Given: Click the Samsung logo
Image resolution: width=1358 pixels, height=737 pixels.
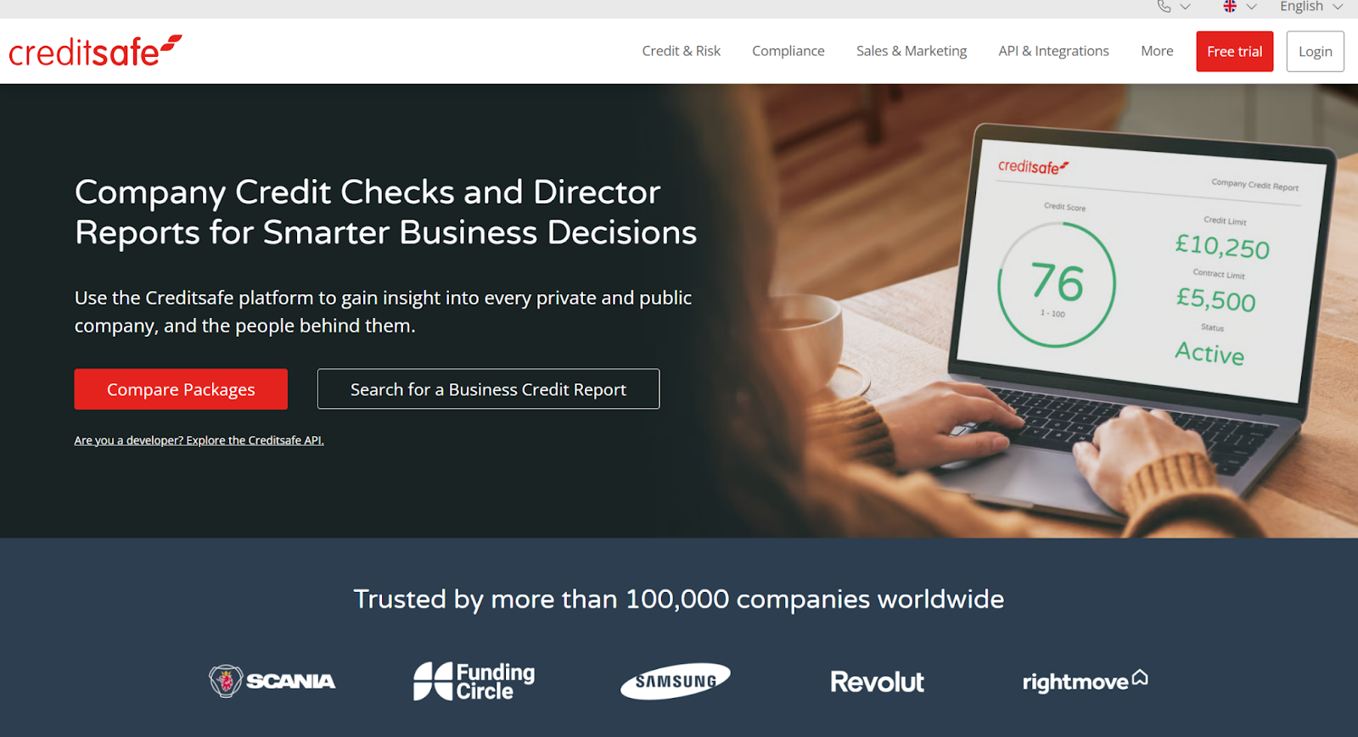Looking at the screenshot, I should click(676, 681).
